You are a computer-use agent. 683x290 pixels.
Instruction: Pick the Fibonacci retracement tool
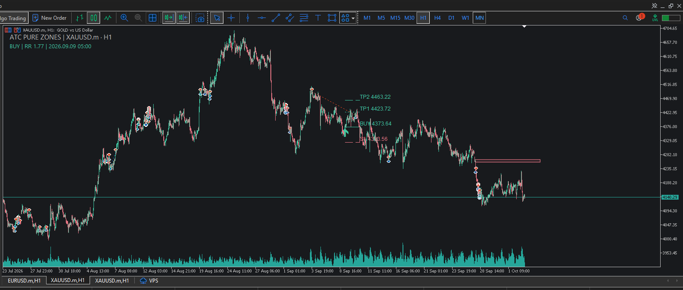point(304,18)
